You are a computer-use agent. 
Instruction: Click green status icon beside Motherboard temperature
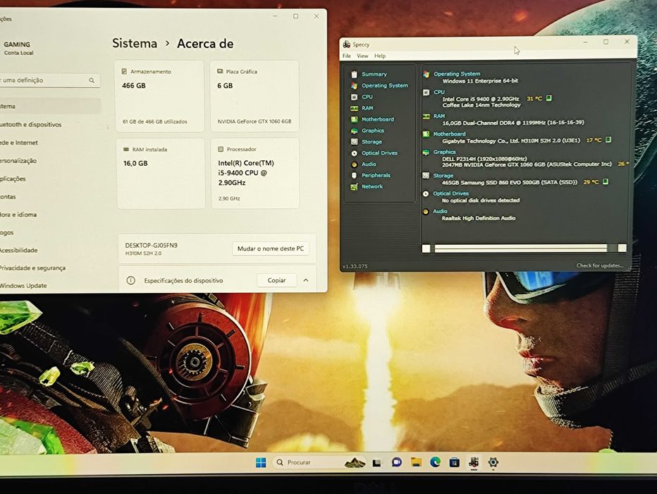click(x=608, y=140)
